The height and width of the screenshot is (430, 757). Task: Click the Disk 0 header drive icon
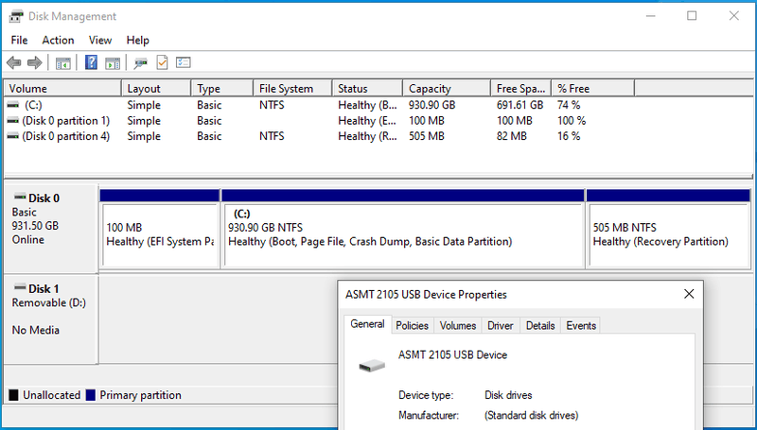tap(20, 197)
